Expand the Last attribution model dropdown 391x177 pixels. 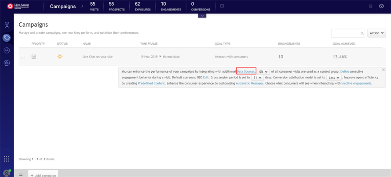pyautogui.click(x=334, y=78)
